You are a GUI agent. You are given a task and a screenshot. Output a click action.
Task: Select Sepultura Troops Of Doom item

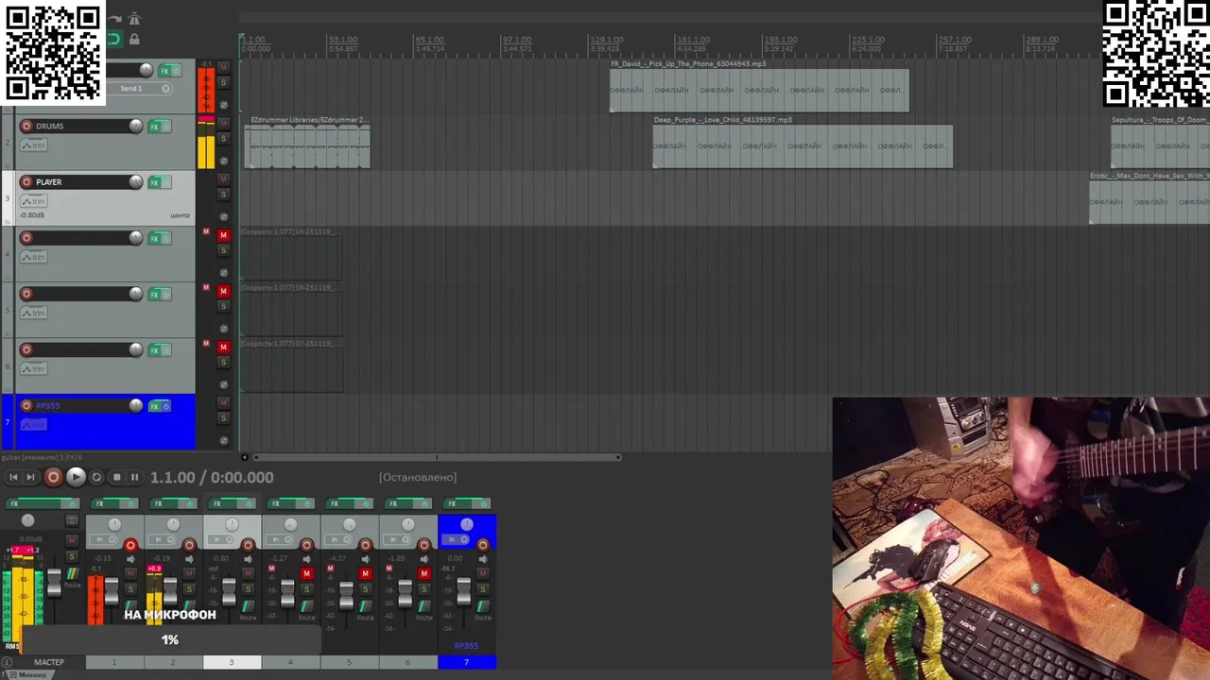pyautogui.click(x=1160, y=146)
